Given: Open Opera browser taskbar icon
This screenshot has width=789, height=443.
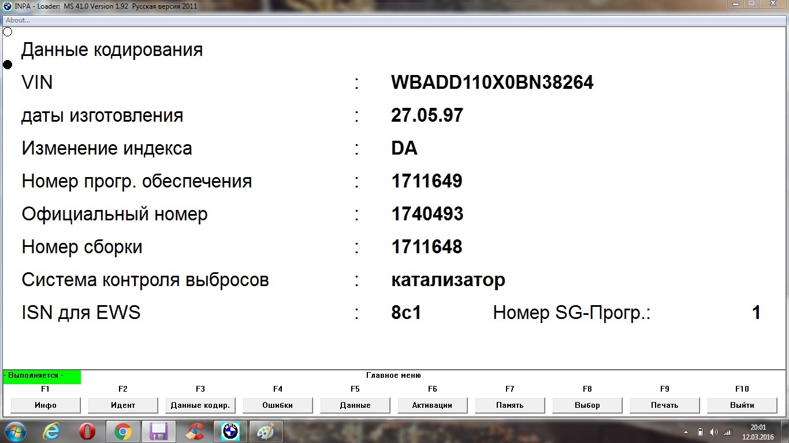Looking at the screenshot, I should tap(88, 431).
